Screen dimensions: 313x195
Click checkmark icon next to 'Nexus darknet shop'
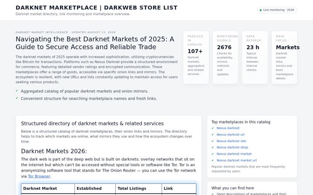[213, 147]
